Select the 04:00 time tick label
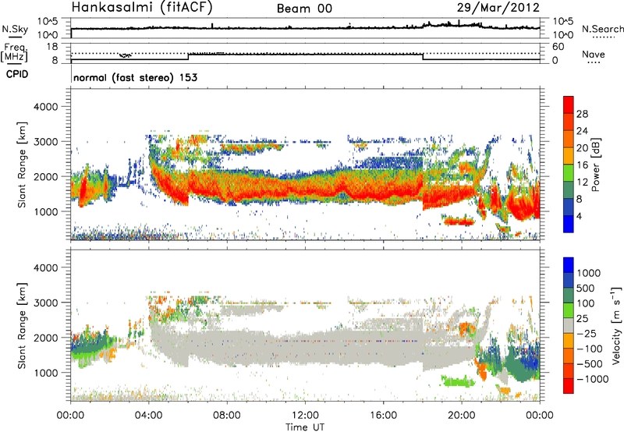The height and width of the screenshot is (432, 624). (149, 416)
